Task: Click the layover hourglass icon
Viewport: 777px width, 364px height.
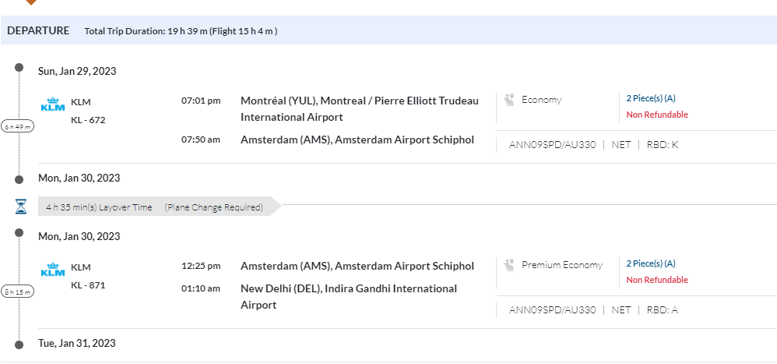Action: (x=21, y=207)
